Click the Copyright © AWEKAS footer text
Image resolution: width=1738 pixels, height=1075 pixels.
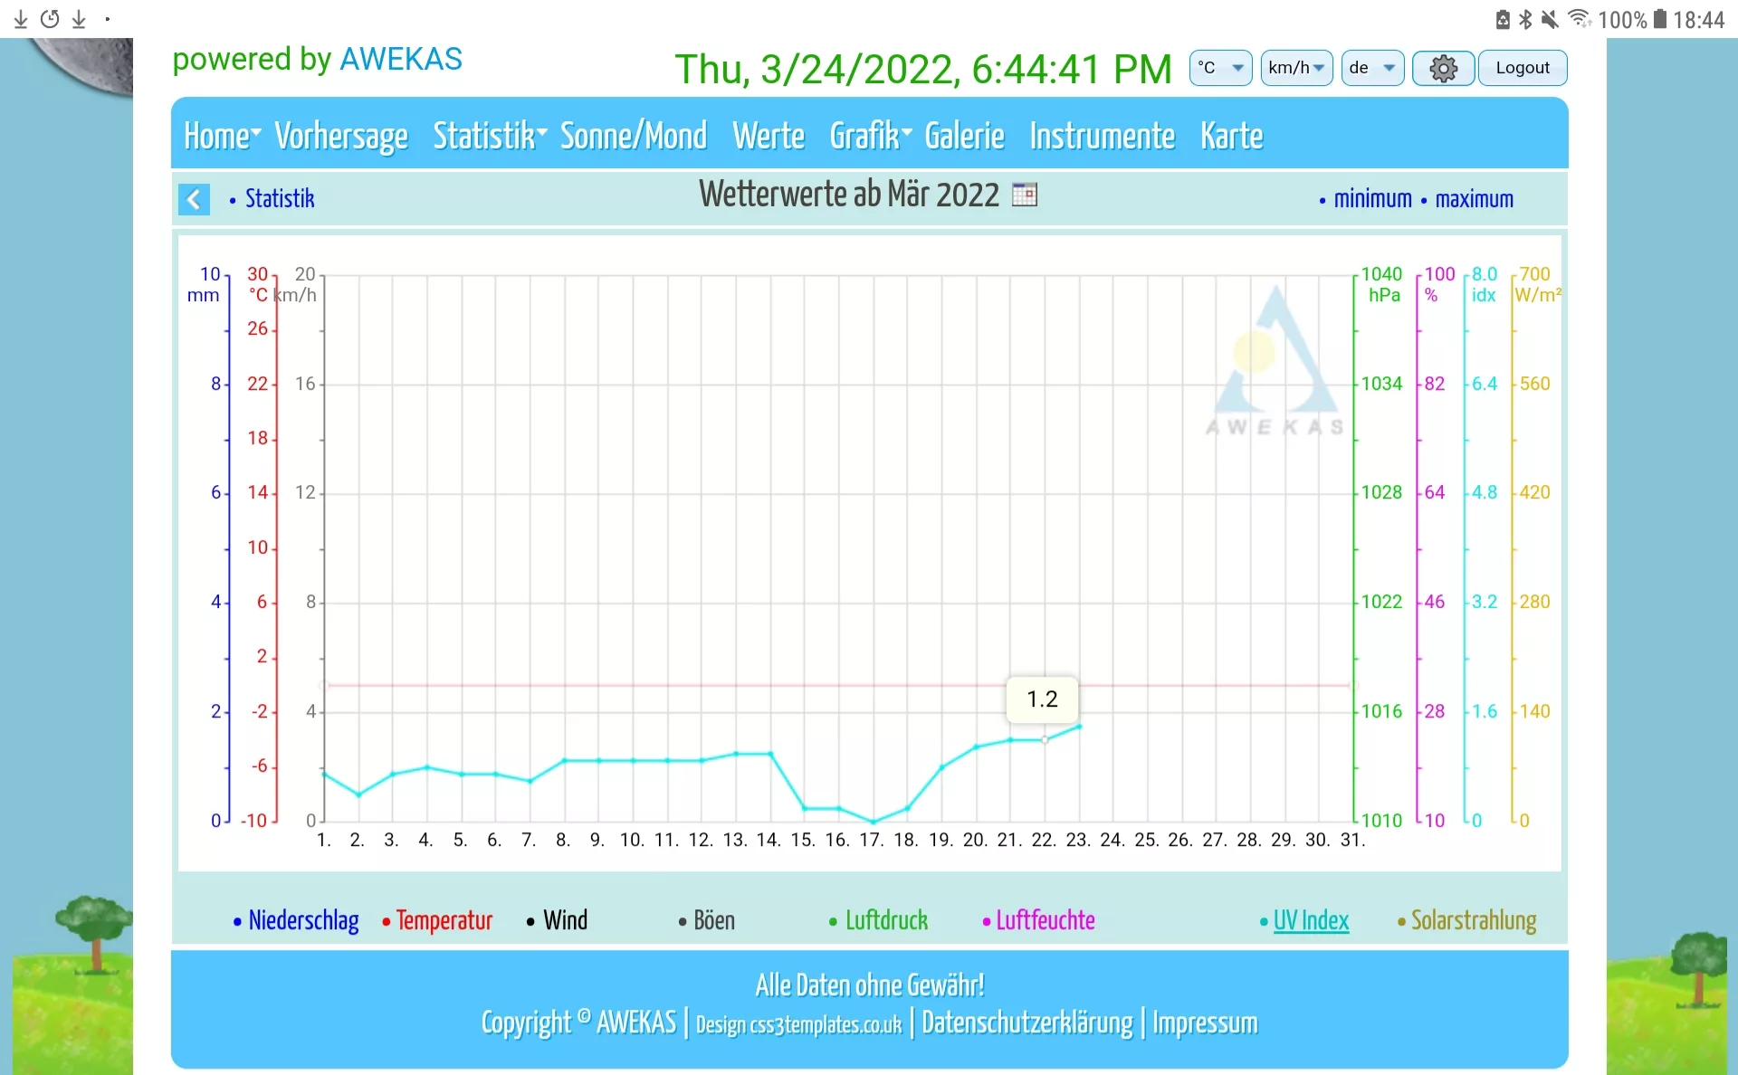coord(578,1023)
